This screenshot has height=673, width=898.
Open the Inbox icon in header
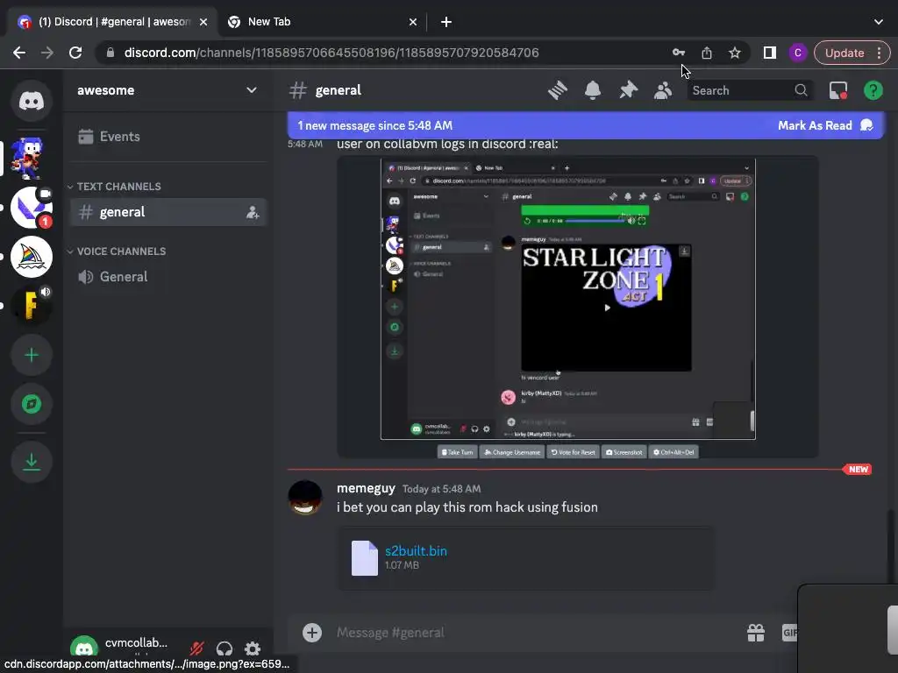(x=837, y=90)
